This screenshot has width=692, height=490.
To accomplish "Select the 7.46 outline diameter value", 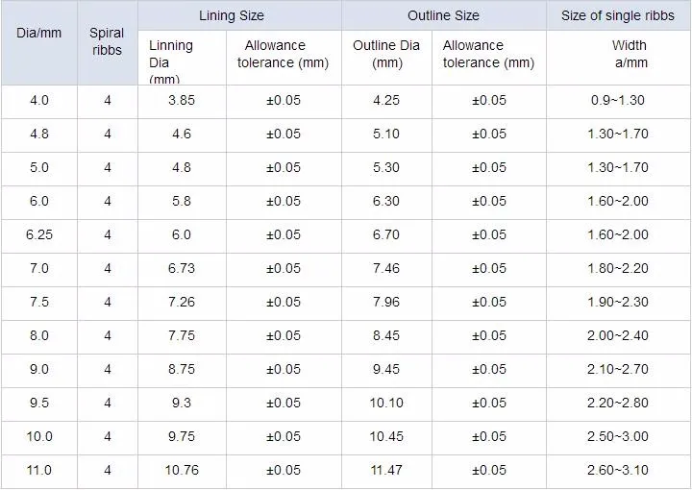I will (385, 269).
